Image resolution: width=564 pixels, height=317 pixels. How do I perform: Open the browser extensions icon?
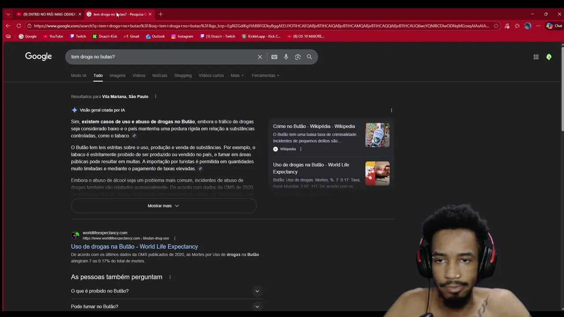pos(507,26)
